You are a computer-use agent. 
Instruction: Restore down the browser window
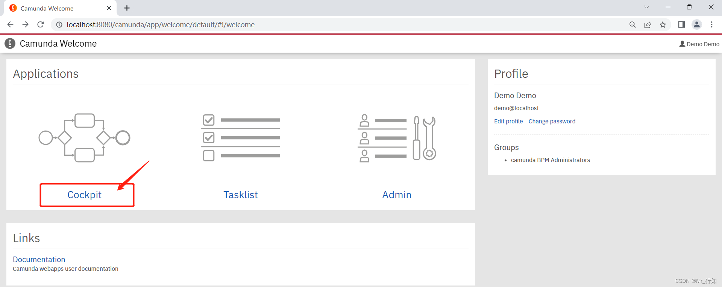(x=689, y=7)
